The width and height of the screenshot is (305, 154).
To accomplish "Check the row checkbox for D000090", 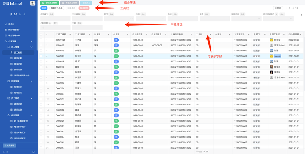I will 41,88.
